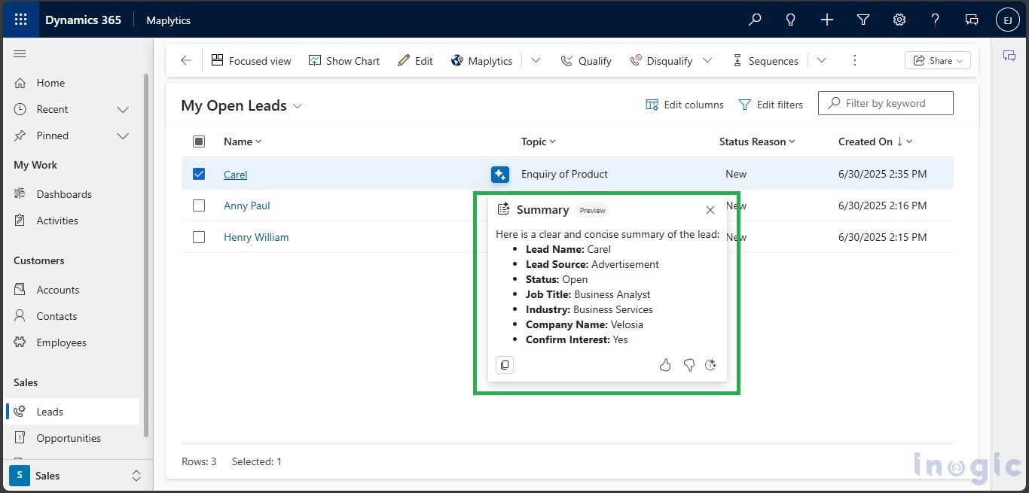Click the sidebar vertical scrollbar
This screenshot has height=493, width=1029.
146,256
